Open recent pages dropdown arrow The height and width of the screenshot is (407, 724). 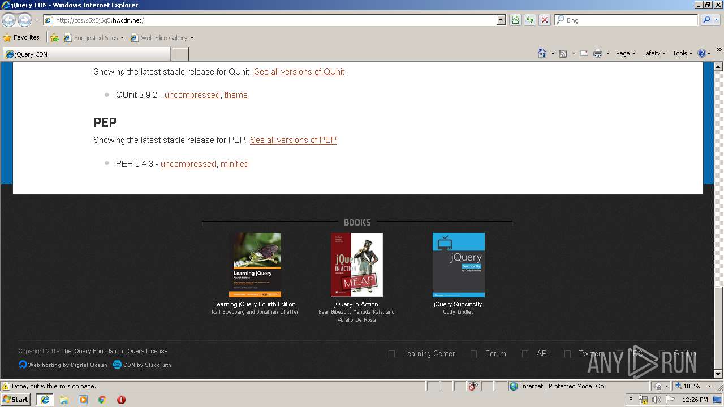(x=37, y=20)
